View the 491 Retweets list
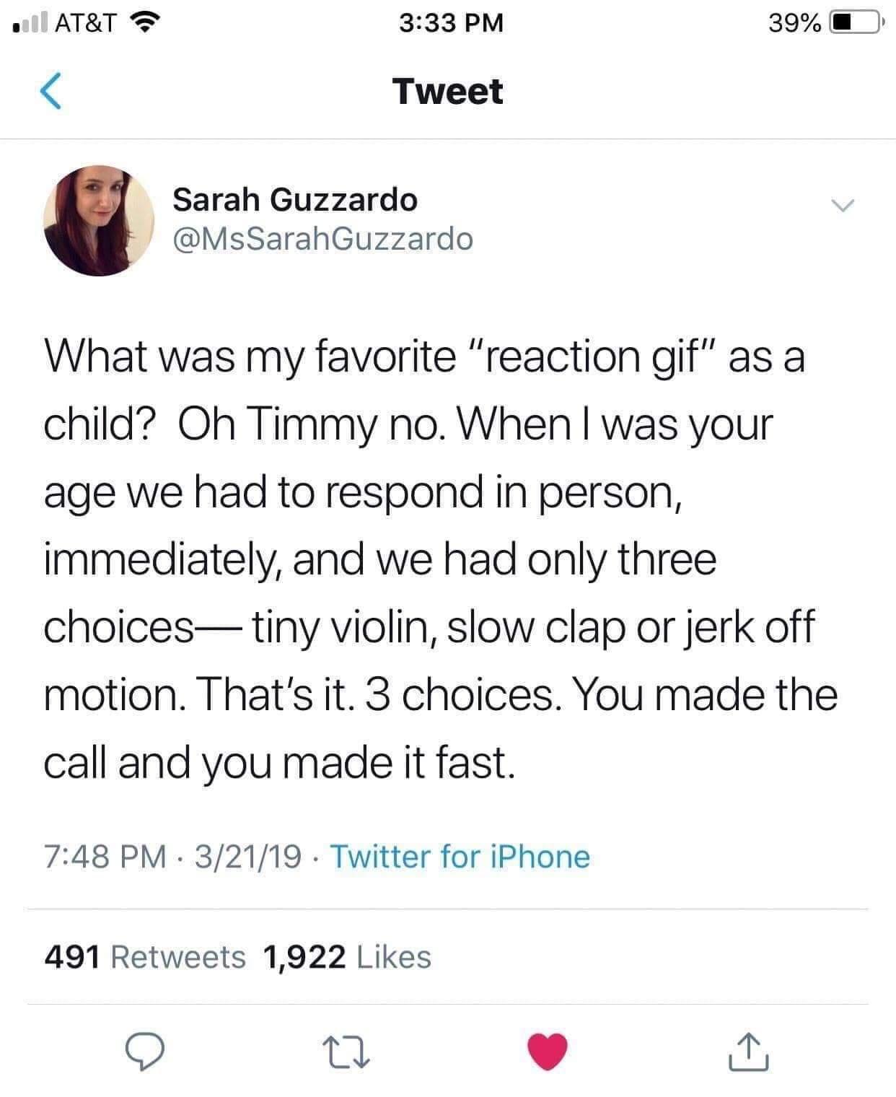The image size is (896, 1097). pos(144,957)
